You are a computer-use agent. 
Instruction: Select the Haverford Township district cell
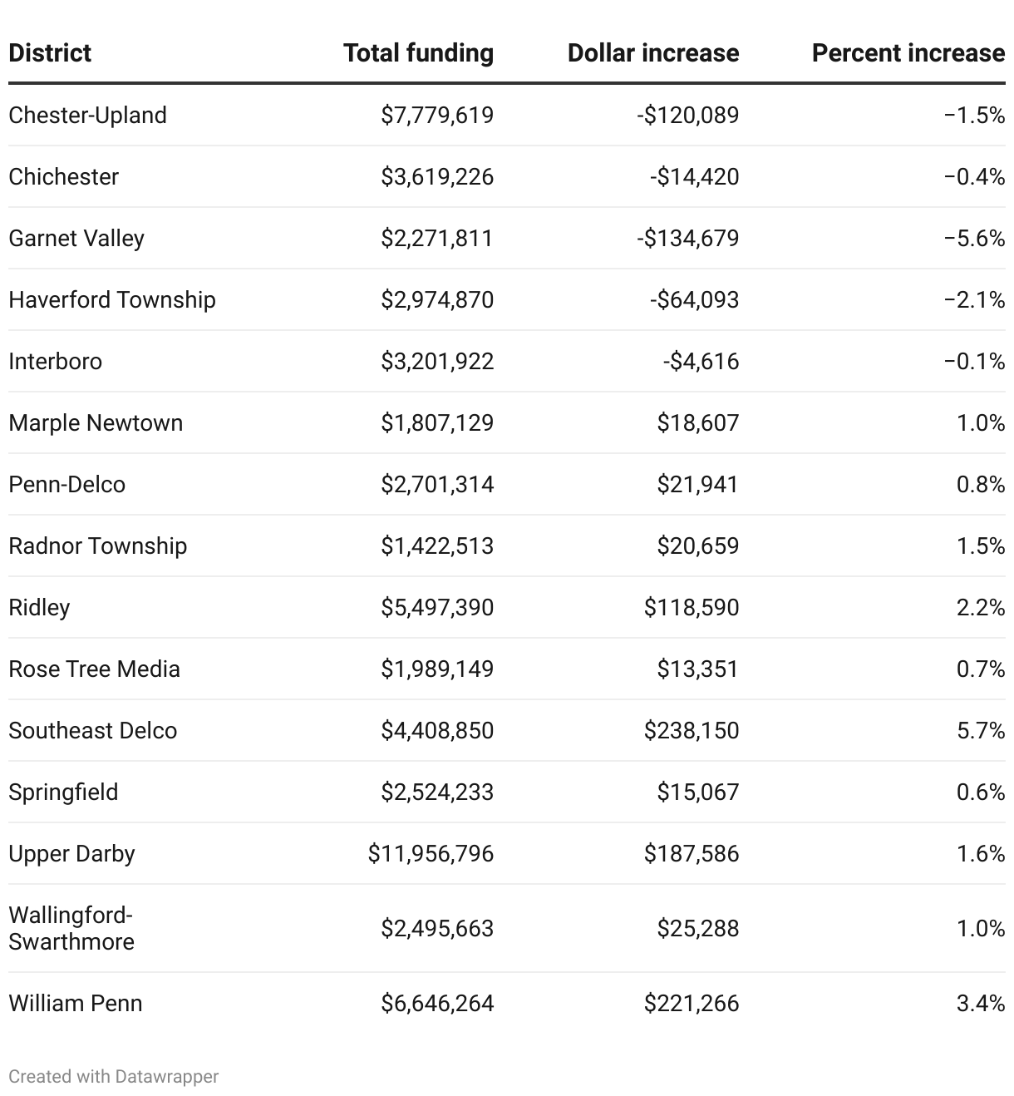[112, 299]
